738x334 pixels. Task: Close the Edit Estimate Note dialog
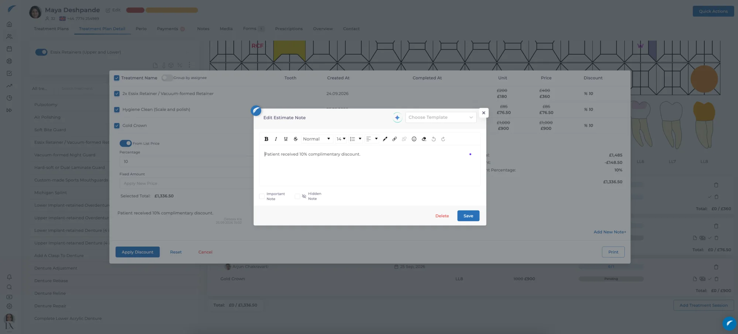coord(483,113)
